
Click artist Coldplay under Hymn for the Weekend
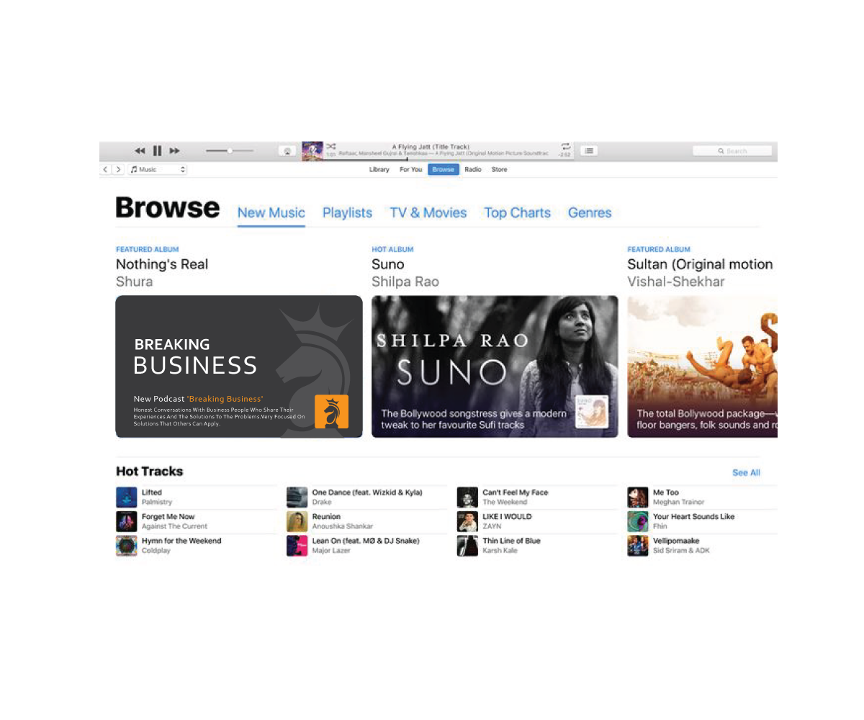[x=156, y=551]
